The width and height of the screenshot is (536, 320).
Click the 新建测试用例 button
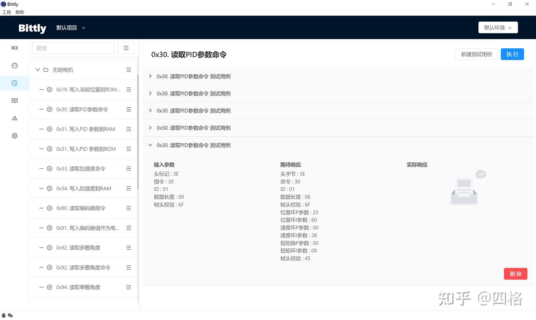(x=476, y=54)
